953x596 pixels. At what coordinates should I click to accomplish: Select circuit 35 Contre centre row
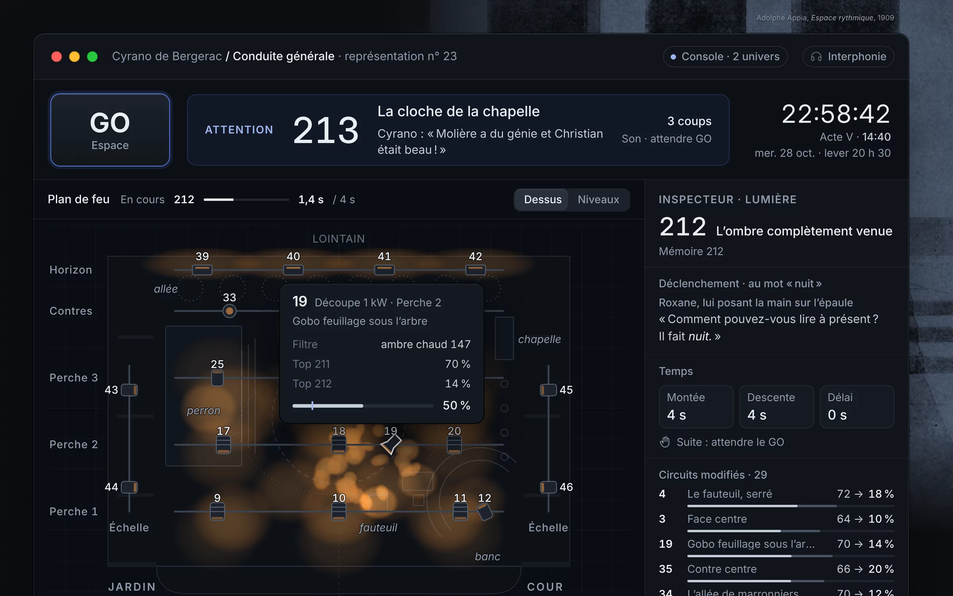(x=776, y=573)
